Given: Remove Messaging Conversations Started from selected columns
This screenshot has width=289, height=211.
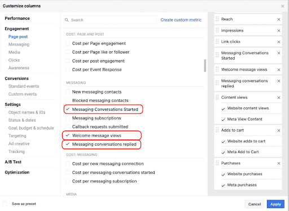Looking at the screenshot, I should 279,53.
